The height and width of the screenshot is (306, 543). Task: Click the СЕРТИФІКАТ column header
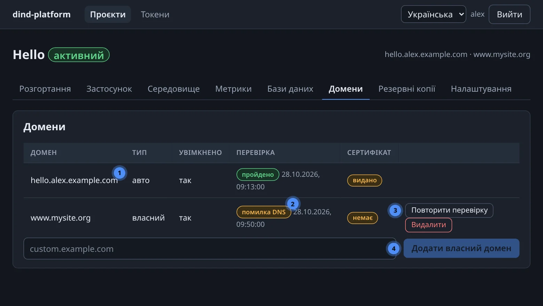369,152
